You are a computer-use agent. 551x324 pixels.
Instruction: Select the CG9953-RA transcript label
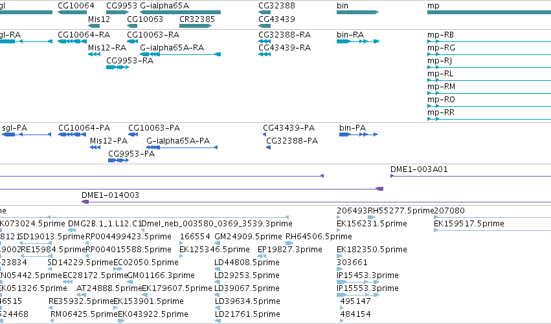(x=129, y=60)
